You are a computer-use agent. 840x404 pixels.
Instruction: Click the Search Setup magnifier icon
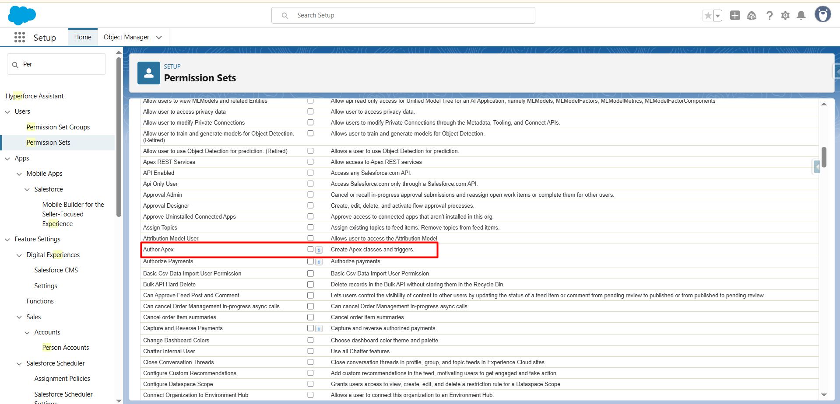click(285, 16)
